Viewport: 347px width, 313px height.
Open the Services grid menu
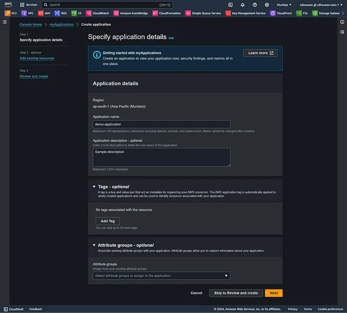(x=28, y=5)
